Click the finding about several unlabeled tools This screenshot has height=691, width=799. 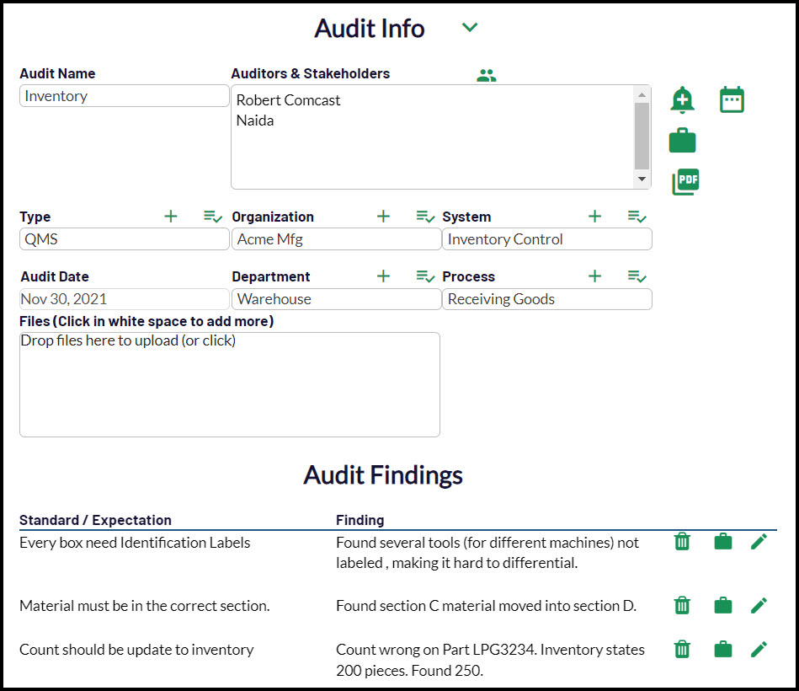point(487,553)
